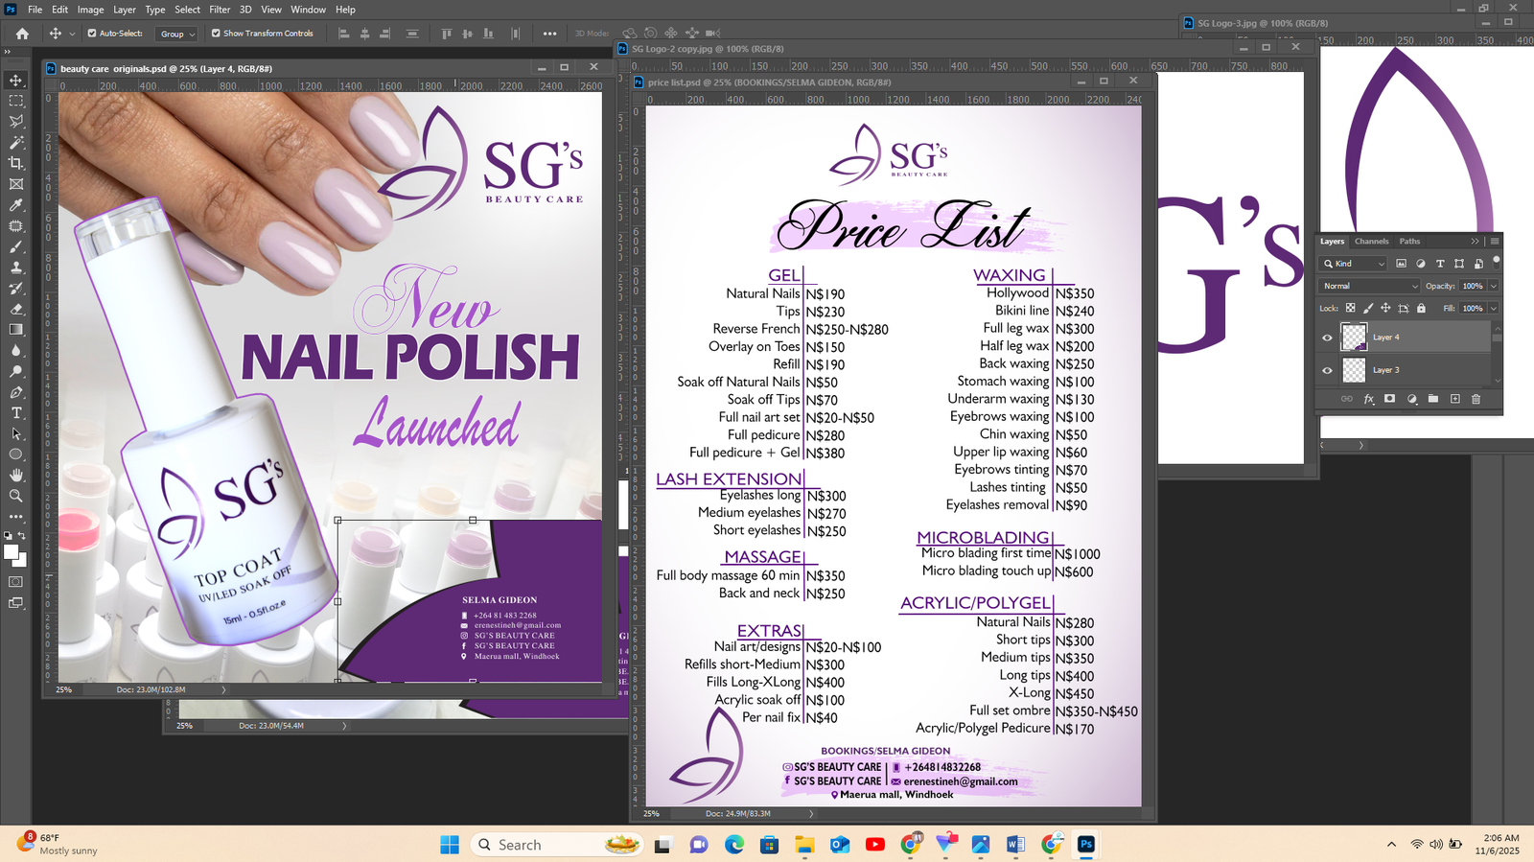Click the delete layer trash icon
Viewport: 1534px width, 862px height.
click(x=1476, y=399)
